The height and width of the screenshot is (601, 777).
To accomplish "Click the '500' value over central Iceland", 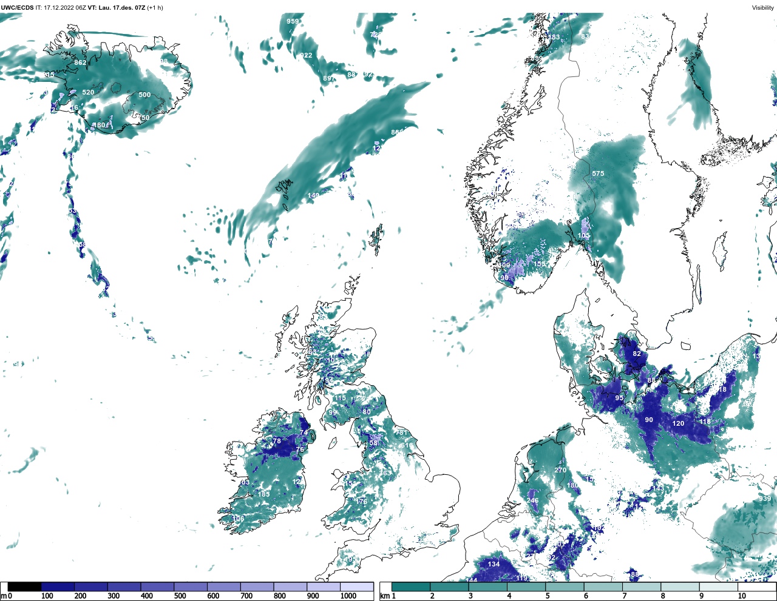I will click(x=144, y=95).
